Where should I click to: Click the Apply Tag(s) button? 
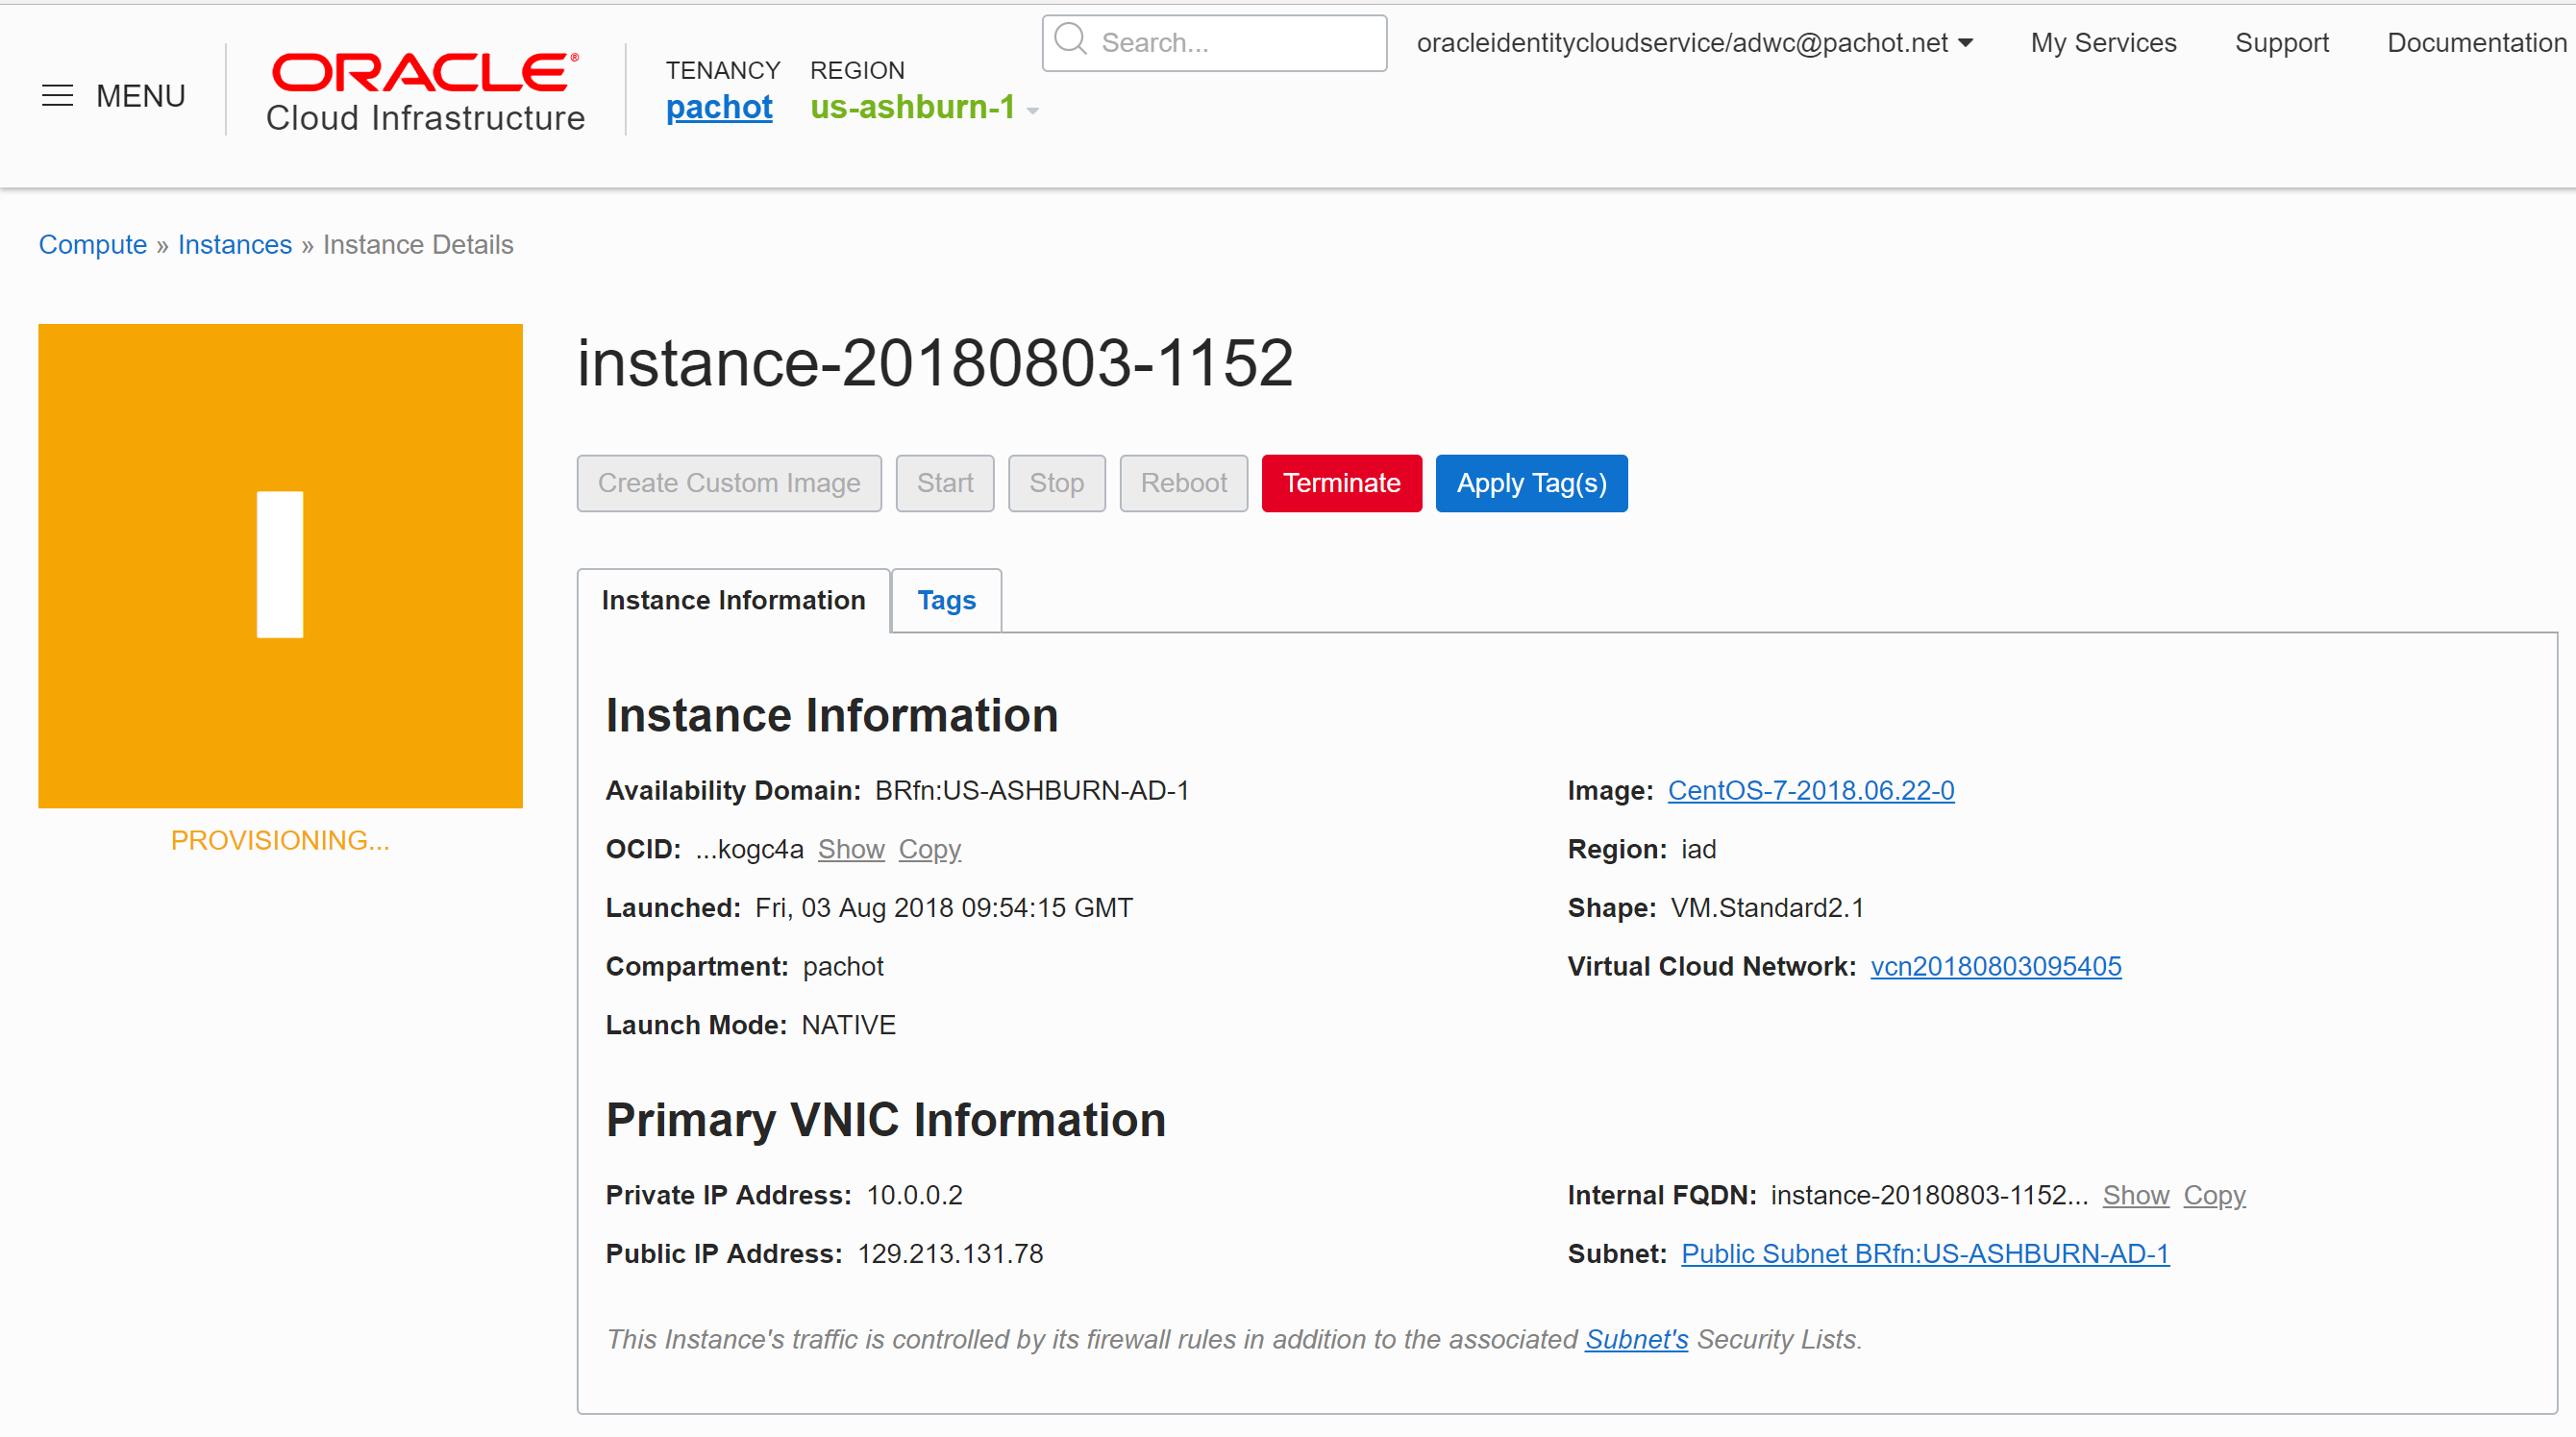[x=1532, y=484]
